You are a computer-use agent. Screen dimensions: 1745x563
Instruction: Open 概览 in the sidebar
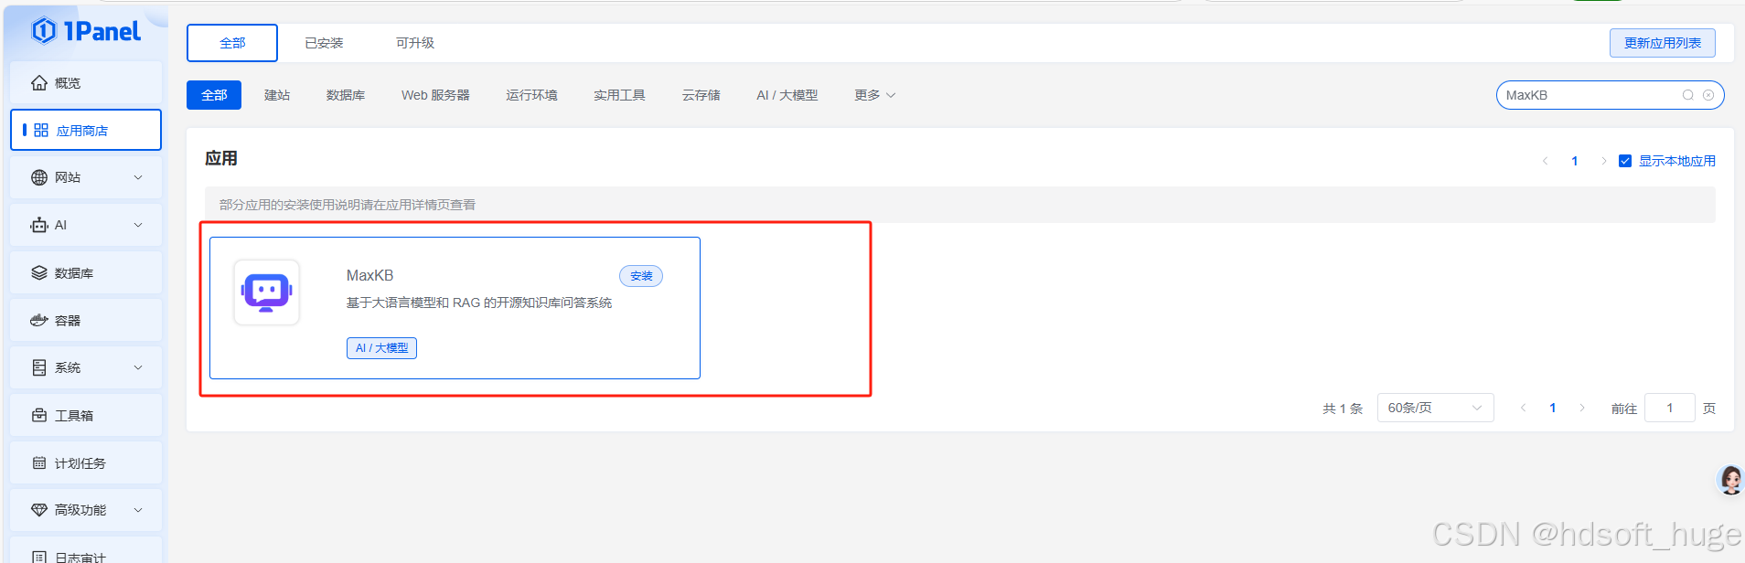86,83
